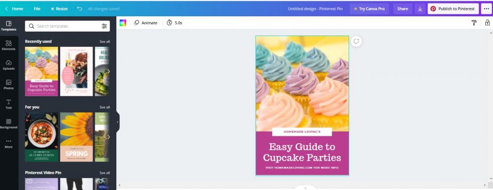This screenshot has width=493, height=190.
Task: Open the Background tab
Action: click(x=9, y=124)
